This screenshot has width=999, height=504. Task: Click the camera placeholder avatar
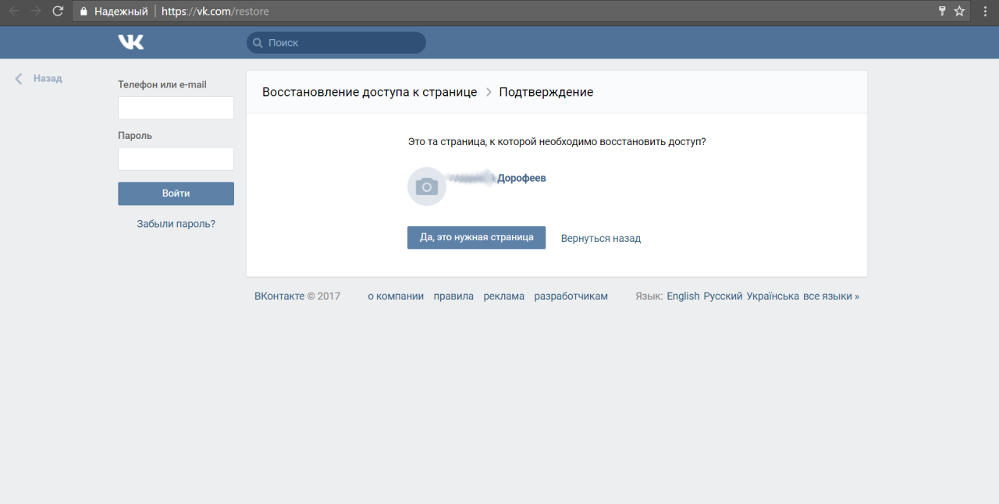pyautogui.click(x=426, y=186)
